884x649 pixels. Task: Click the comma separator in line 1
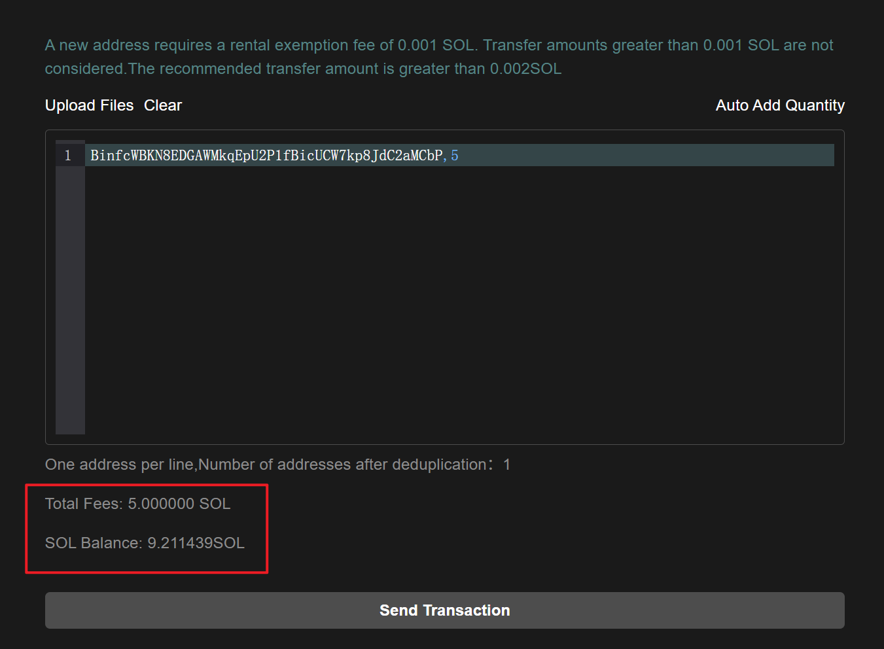click(x=446, y=156)
